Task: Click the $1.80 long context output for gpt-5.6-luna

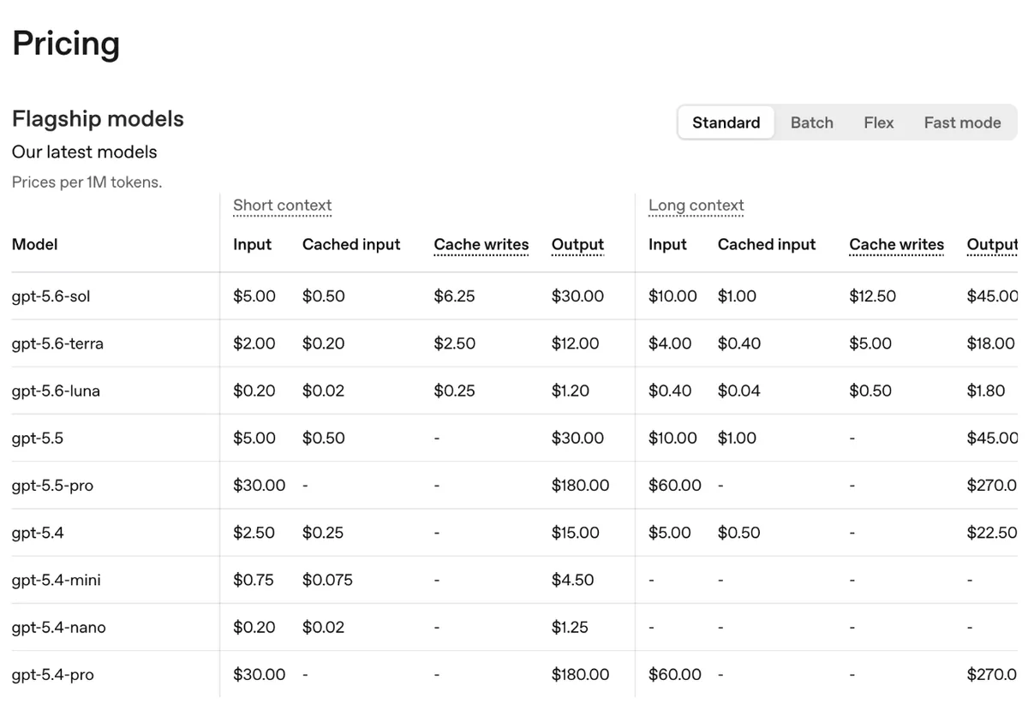Action: pyautogui.click(x=986, y=391)
